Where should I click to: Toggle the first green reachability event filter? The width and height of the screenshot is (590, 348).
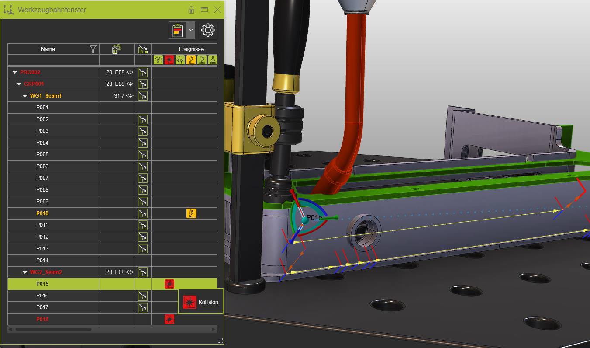158,60
